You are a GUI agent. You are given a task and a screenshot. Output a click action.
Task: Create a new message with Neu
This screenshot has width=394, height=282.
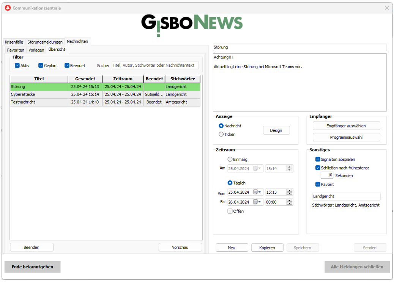232,248
